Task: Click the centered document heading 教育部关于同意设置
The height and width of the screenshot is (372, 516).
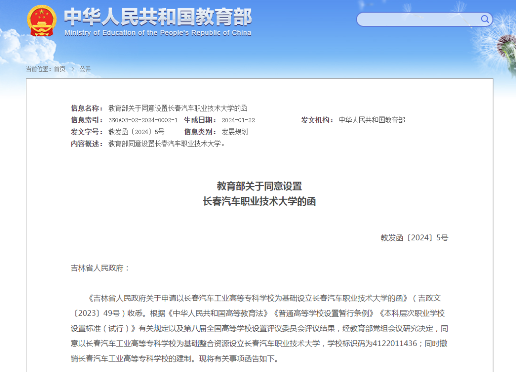Action: [x=260, y=186]
